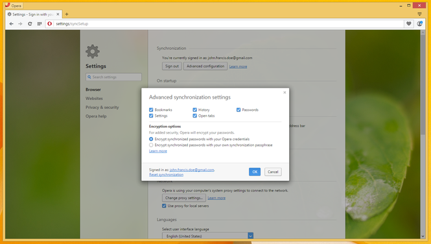Screen dimensions: 431x244
Task: Click OK in the sync dialog
Action: 255,172
